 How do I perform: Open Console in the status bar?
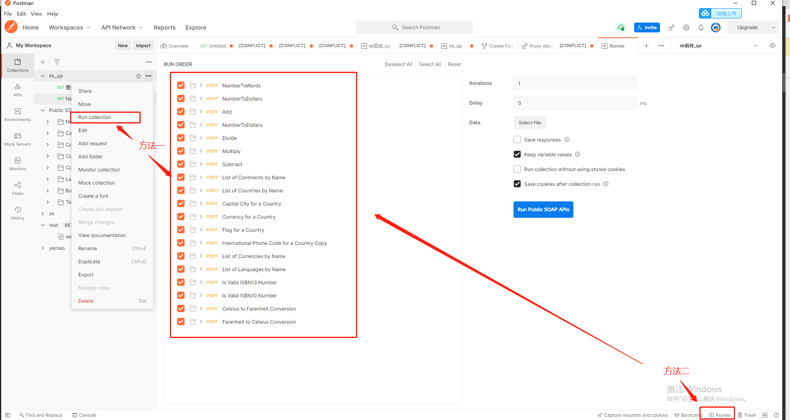click(x=84, y=415)
